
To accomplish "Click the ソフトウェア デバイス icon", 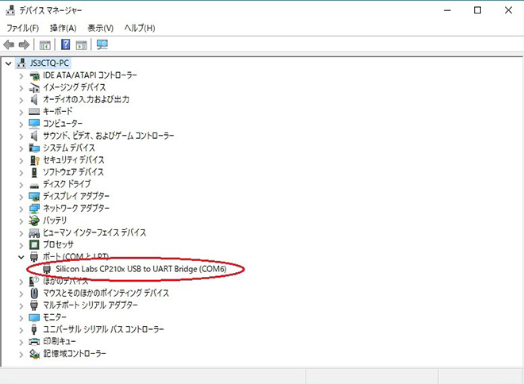I will (34, 172).
